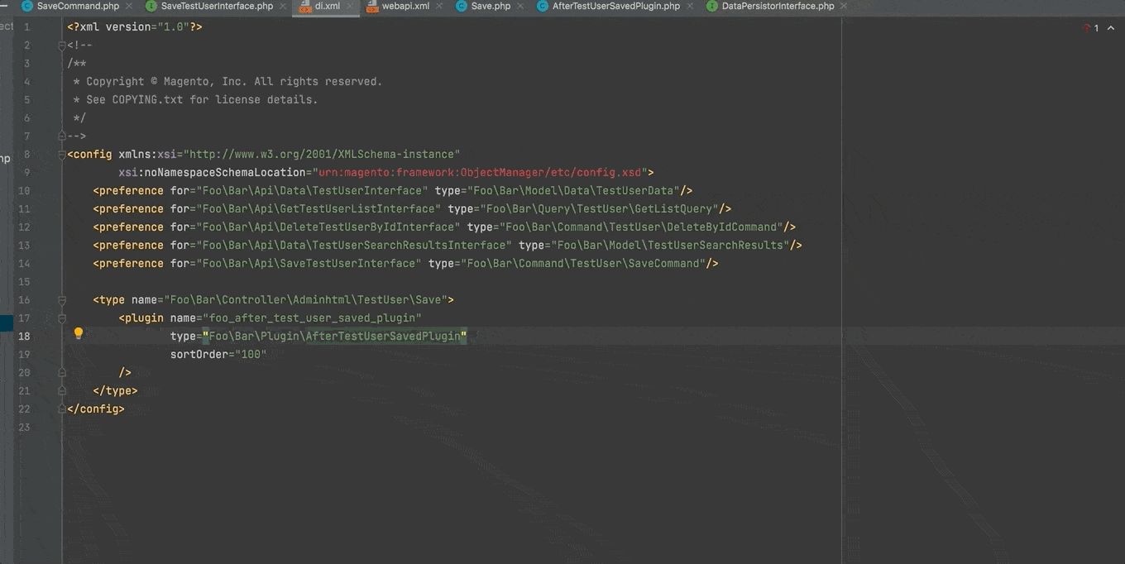The width and height of the screenshot is (1125, 564).
Task: Close the SaveTestUserInterface.php tab
Action: [282, 7]
